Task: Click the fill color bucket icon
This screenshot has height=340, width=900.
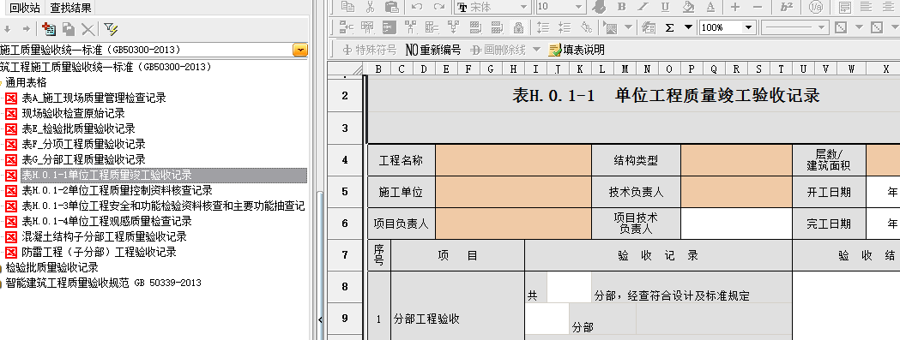Action: pos(688,7)
